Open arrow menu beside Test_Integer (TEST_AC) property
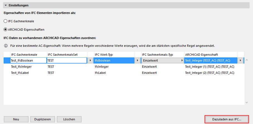The width and height of the screenshot is (253, 124). 240,60
